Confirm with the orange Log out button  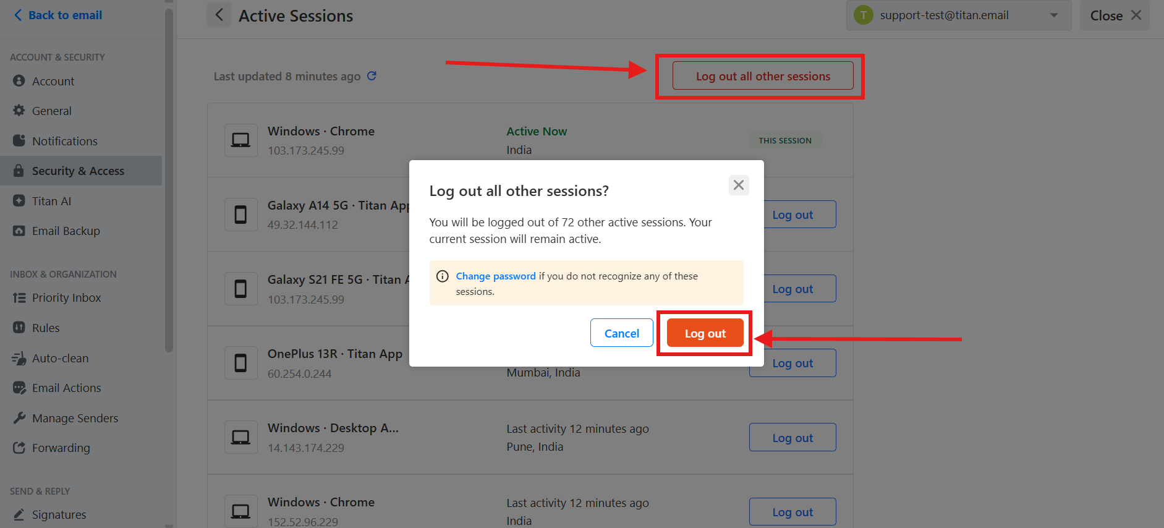(705, 333)
